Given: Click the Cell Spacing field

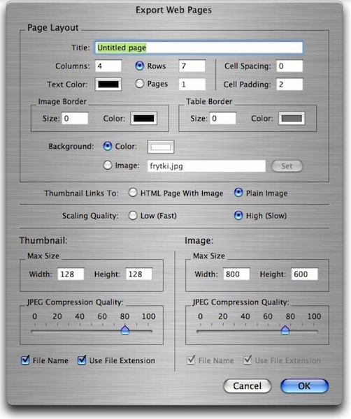Looking at the screenshot, I should click(x=289, y=66).
